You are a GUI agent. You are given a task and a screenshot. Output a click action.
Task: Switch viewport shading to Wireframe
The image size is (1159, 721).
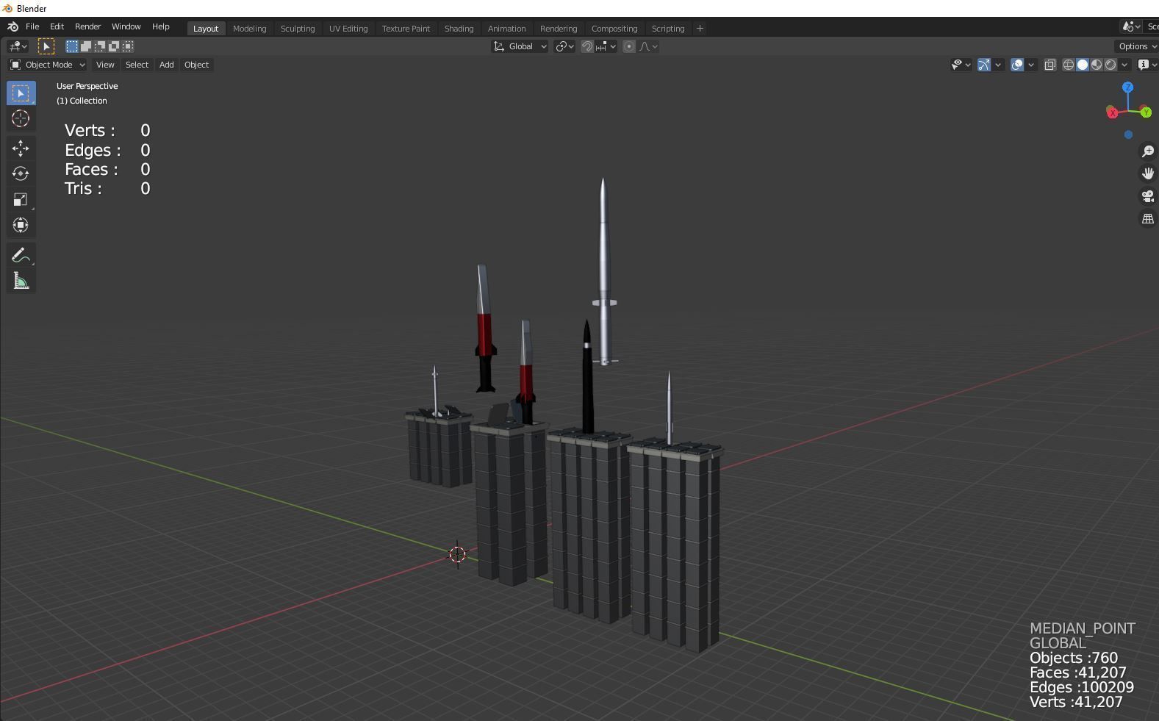tap(1069, 65)
